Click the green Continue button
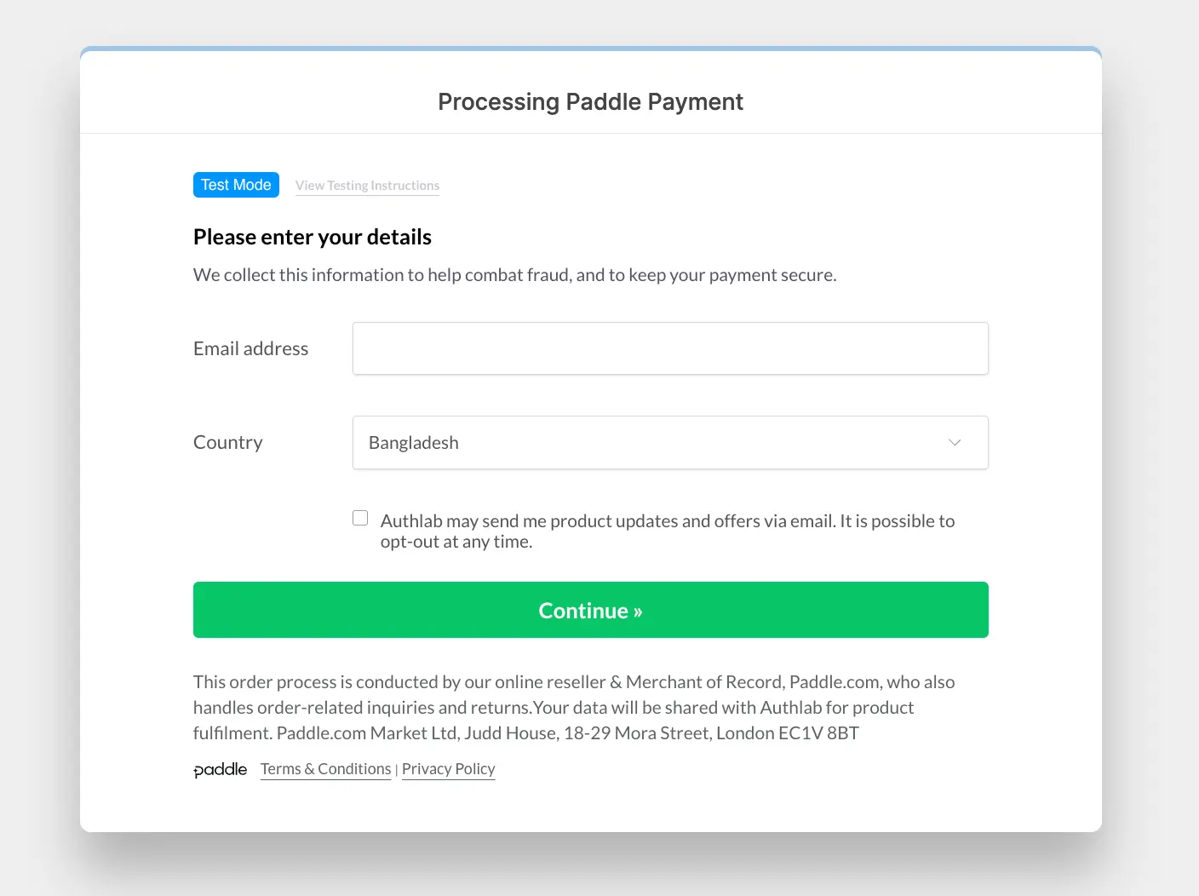Image resolution: width=1199 pixels, height=896 pixels. click(591, 610)
